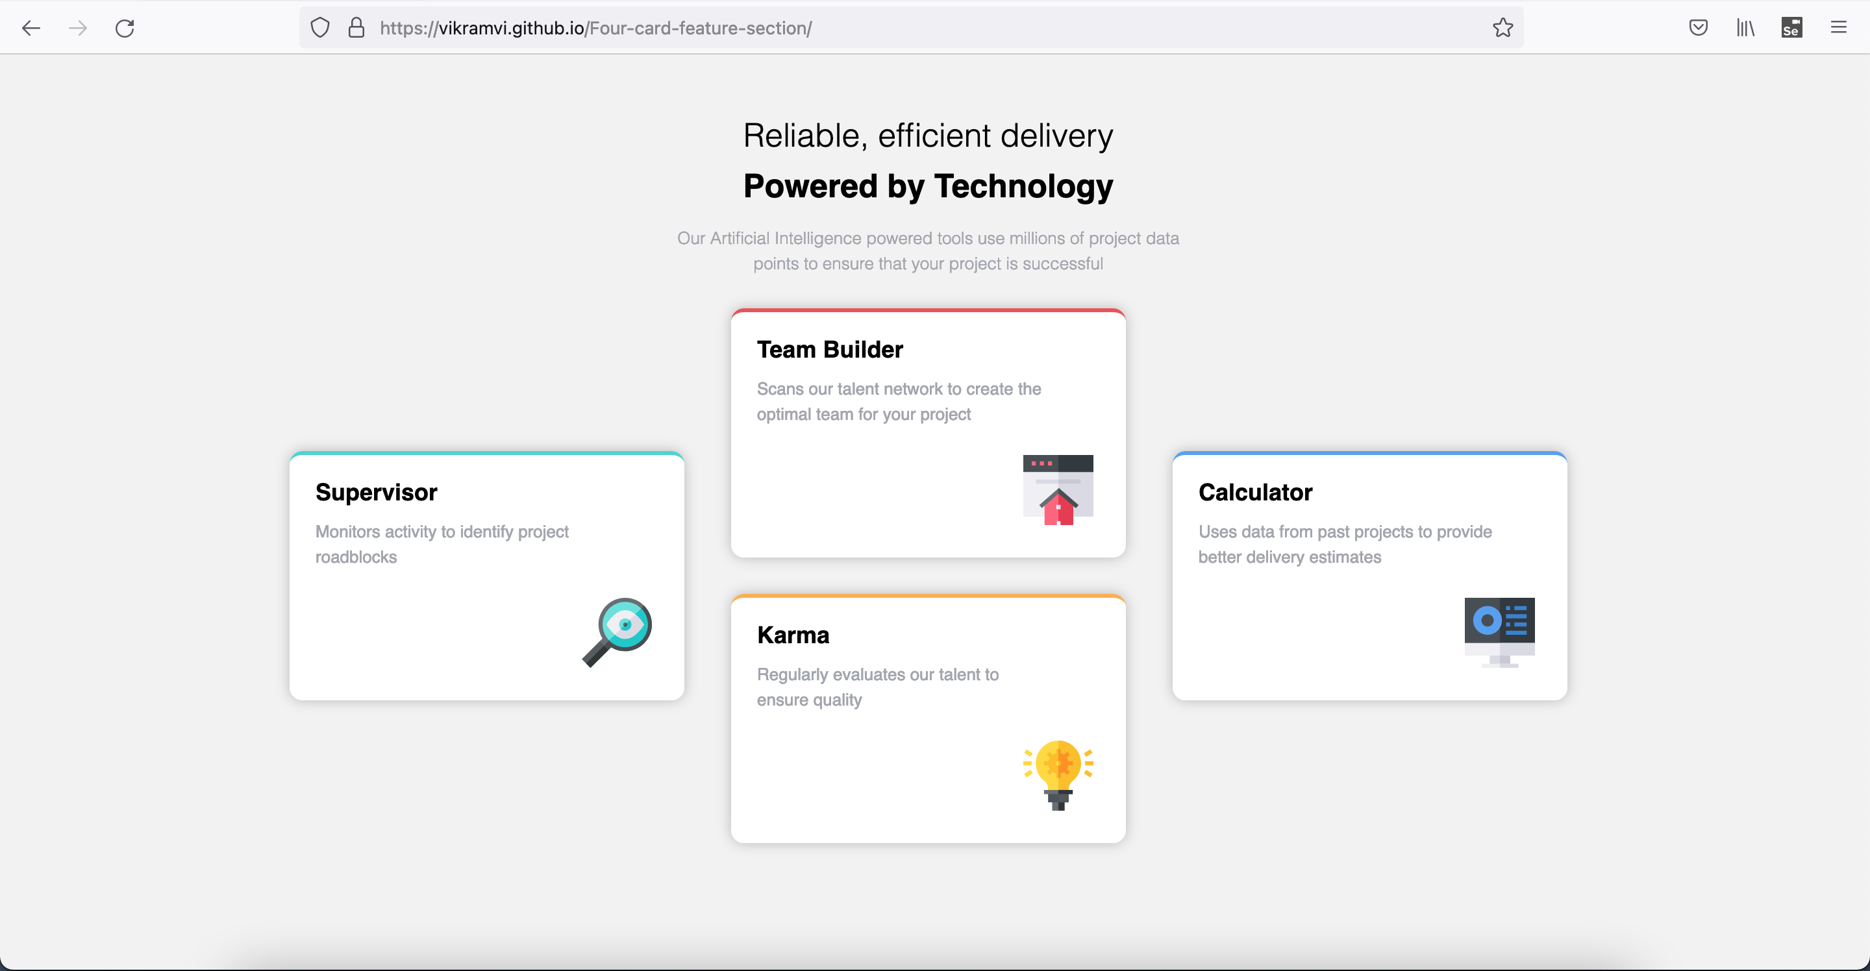This screenshot has width=1870, height=971.
Task: Bookmark page with the star icon
Action: pyautogui.click(x=1502, y=29)
